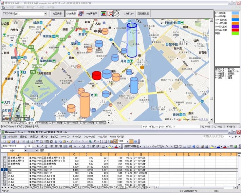Open the 既定値設定 defaults settings
The height and width of the screenshot is (193, 241).
point(143,14)
